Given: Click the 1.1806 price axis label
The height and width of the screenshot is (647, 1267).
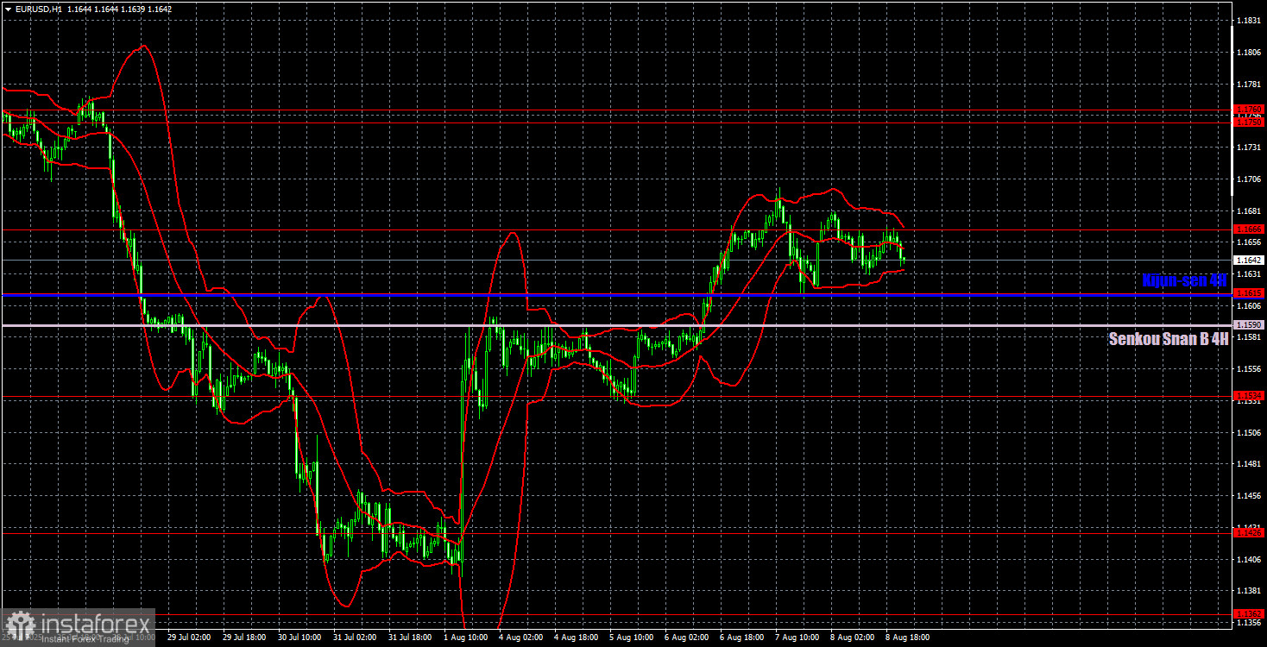Looking at the screenshot, I should (1249, 52).
